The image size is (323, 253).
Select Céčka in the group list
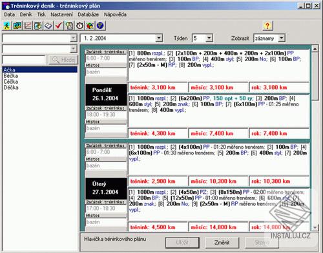click(40, 82)
